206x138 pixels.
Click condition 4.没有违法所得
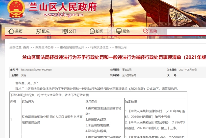tap(97, 131)
